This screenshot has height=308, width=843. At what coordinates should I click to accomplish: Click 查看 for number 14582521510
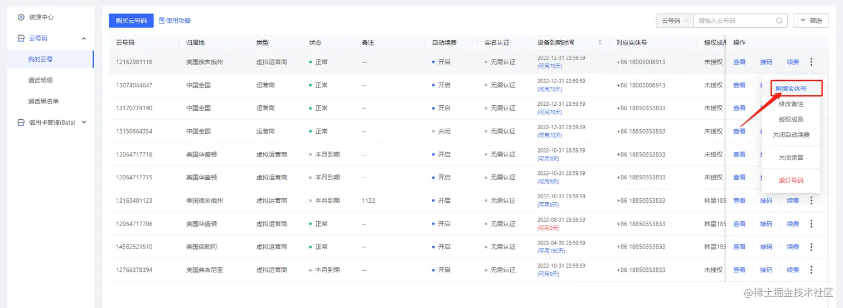point(739,247)
